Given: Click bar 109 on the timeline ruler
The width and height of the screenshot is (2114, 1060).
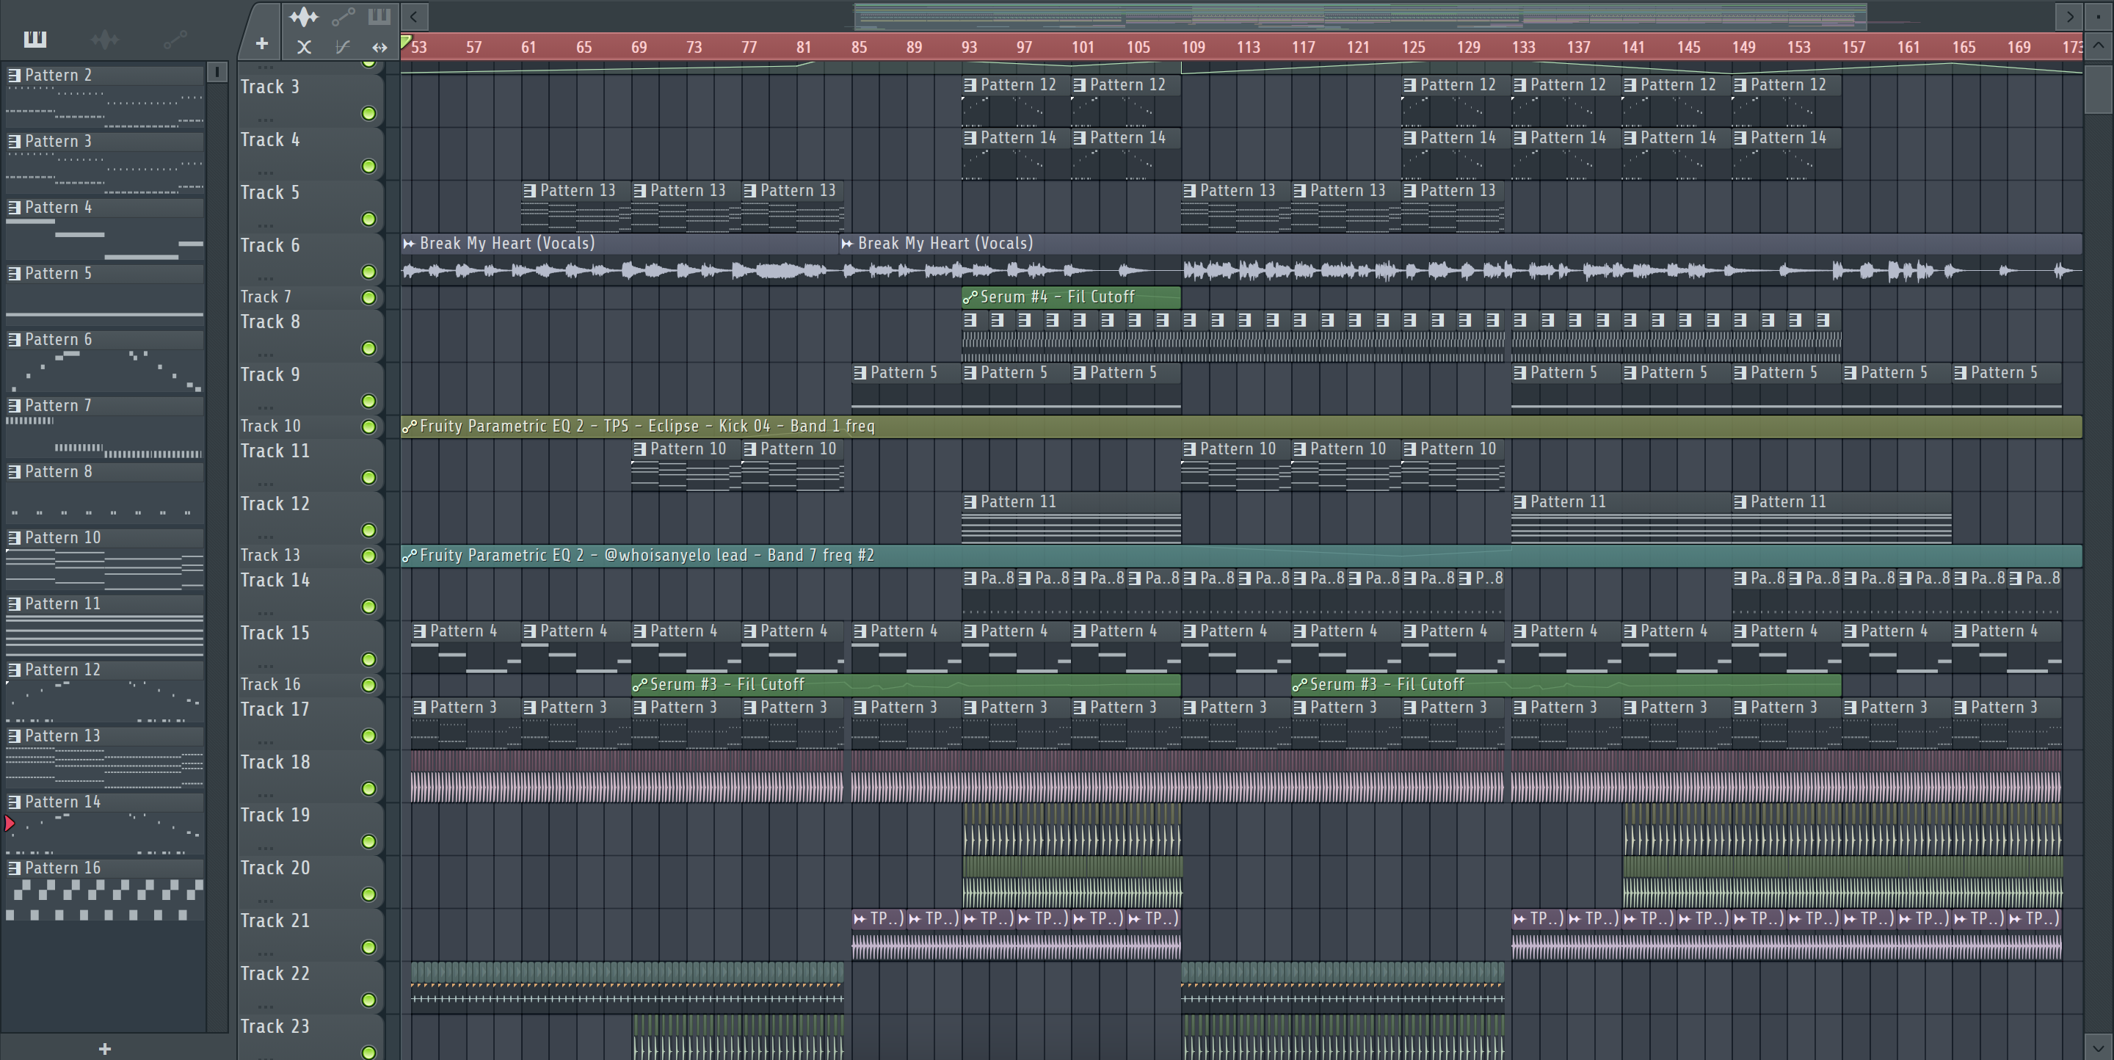Looking at the screenshot, I should [x=1194, y=47].
